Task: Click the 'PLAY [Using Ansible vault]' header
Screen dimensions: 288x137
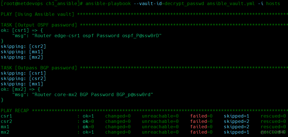Action: coord(38,14)
